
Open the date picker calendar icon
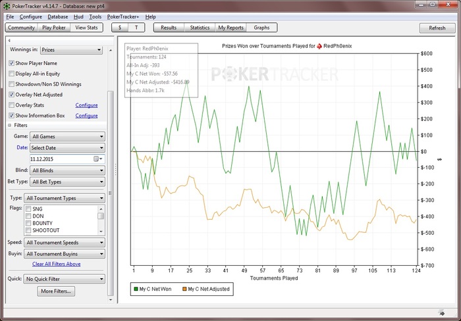[x=95, y=159]
